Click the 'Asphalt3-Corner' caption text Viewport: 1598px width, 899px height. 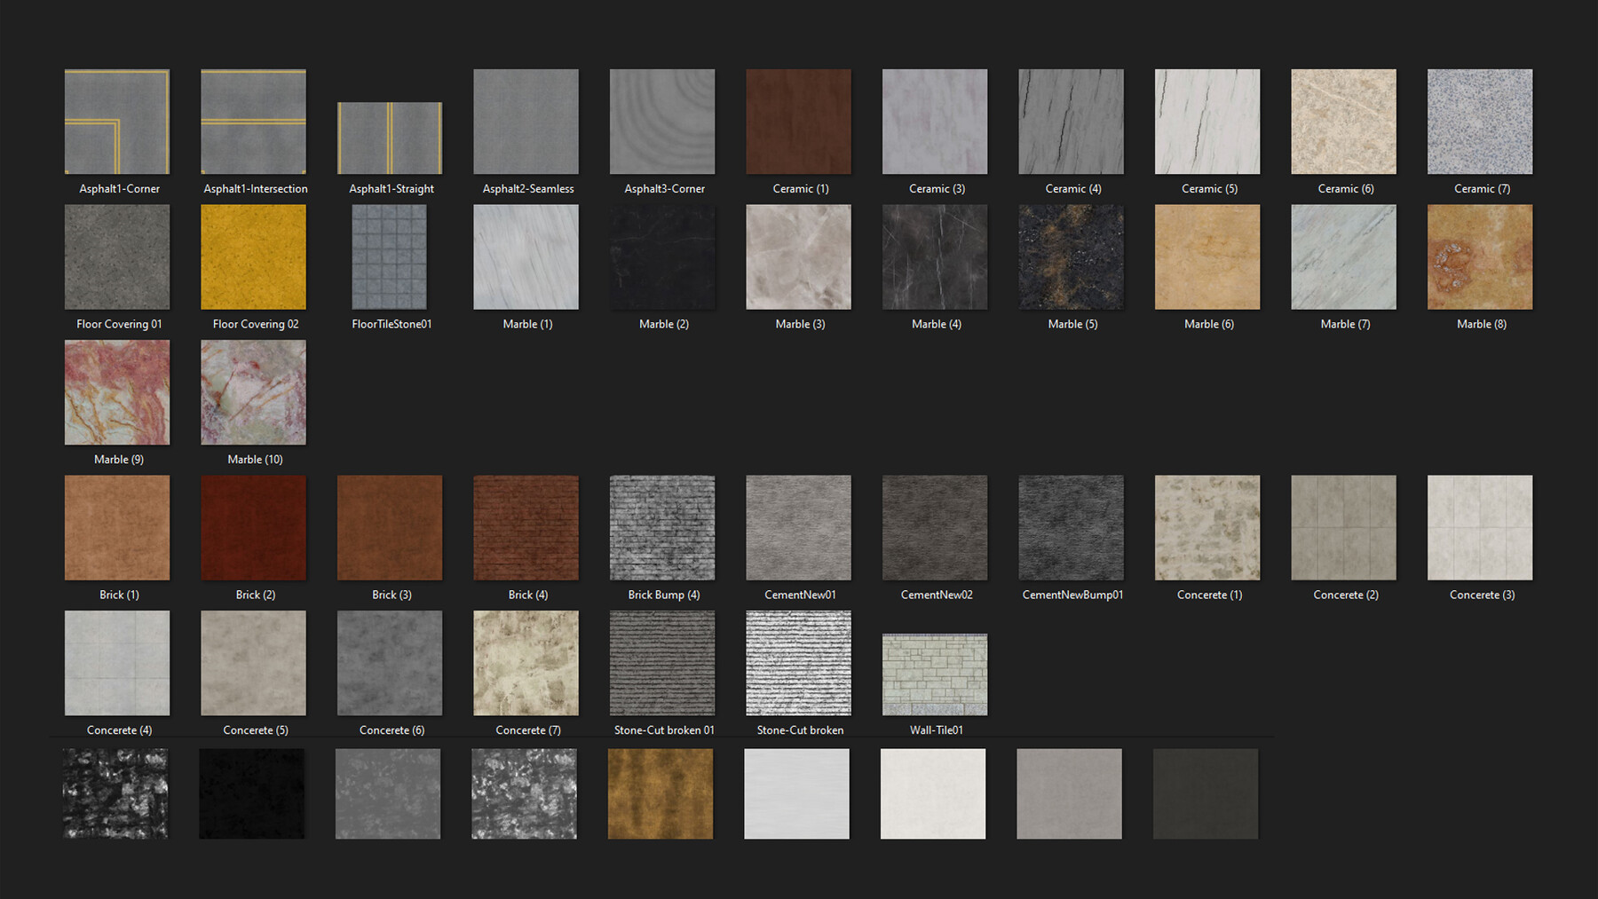[x=664, y=188]
